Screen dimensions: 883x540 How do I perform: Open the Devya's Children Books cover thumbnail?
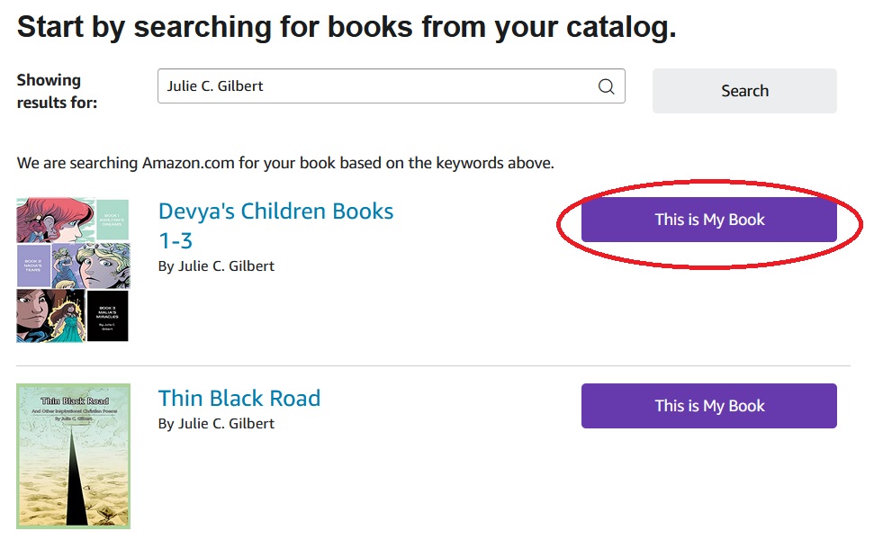point(73,269)
